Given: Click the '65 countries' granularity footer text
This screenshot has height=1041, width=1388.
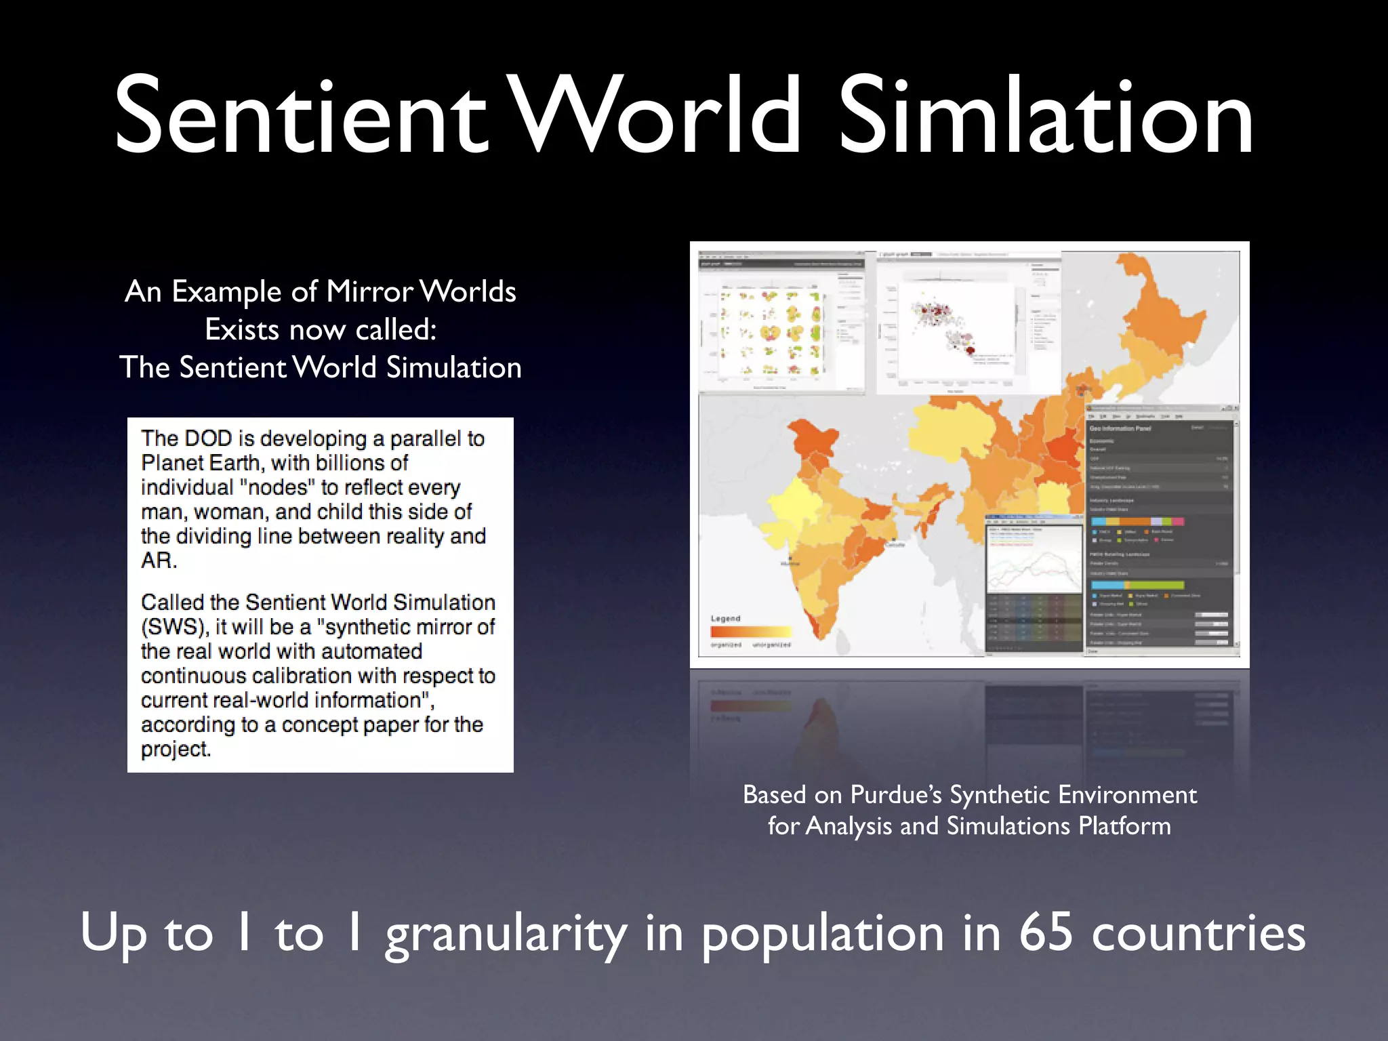Looking at the screenshot, I should 1162,932.
